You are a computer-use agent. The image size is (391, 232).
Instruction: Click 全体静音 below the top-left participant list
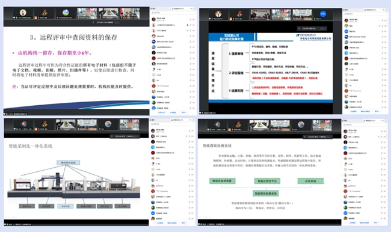[x=162, y=112]
